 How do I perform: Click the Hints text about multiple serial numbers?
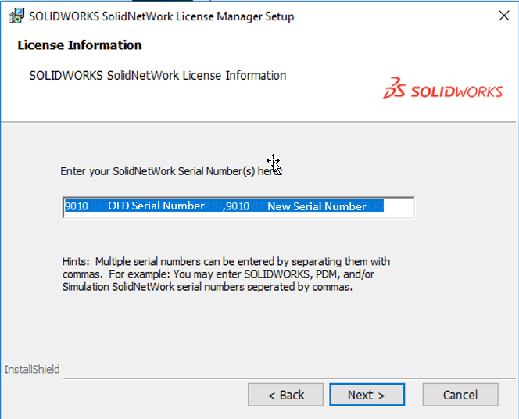[x=226, y=274]
